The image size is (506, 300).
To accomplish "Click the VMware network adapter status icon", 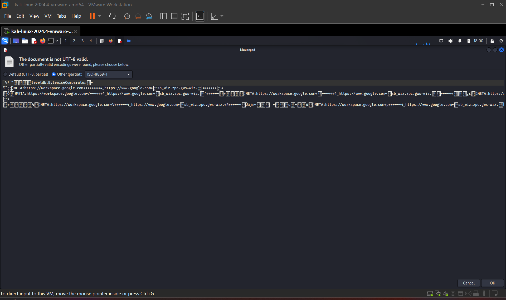I will coord(438,293).
